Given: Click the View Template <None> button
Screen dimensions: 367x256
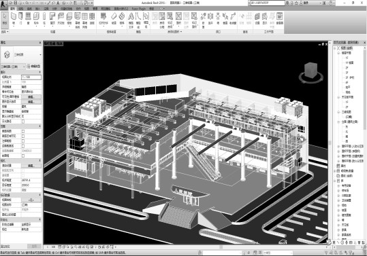Looking at the screenshot, I should pyautogui.click(x=31, y=200).
